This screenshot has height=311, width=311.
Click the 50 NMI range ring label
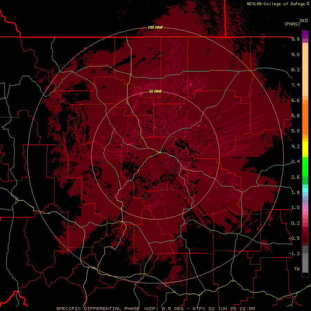(x=155, y=91)
